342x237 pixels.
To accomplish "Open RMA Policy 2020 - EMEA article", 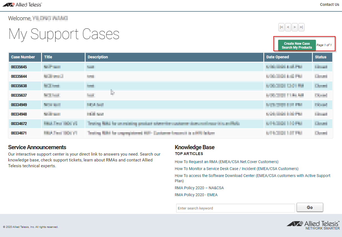I will (196, 195).
